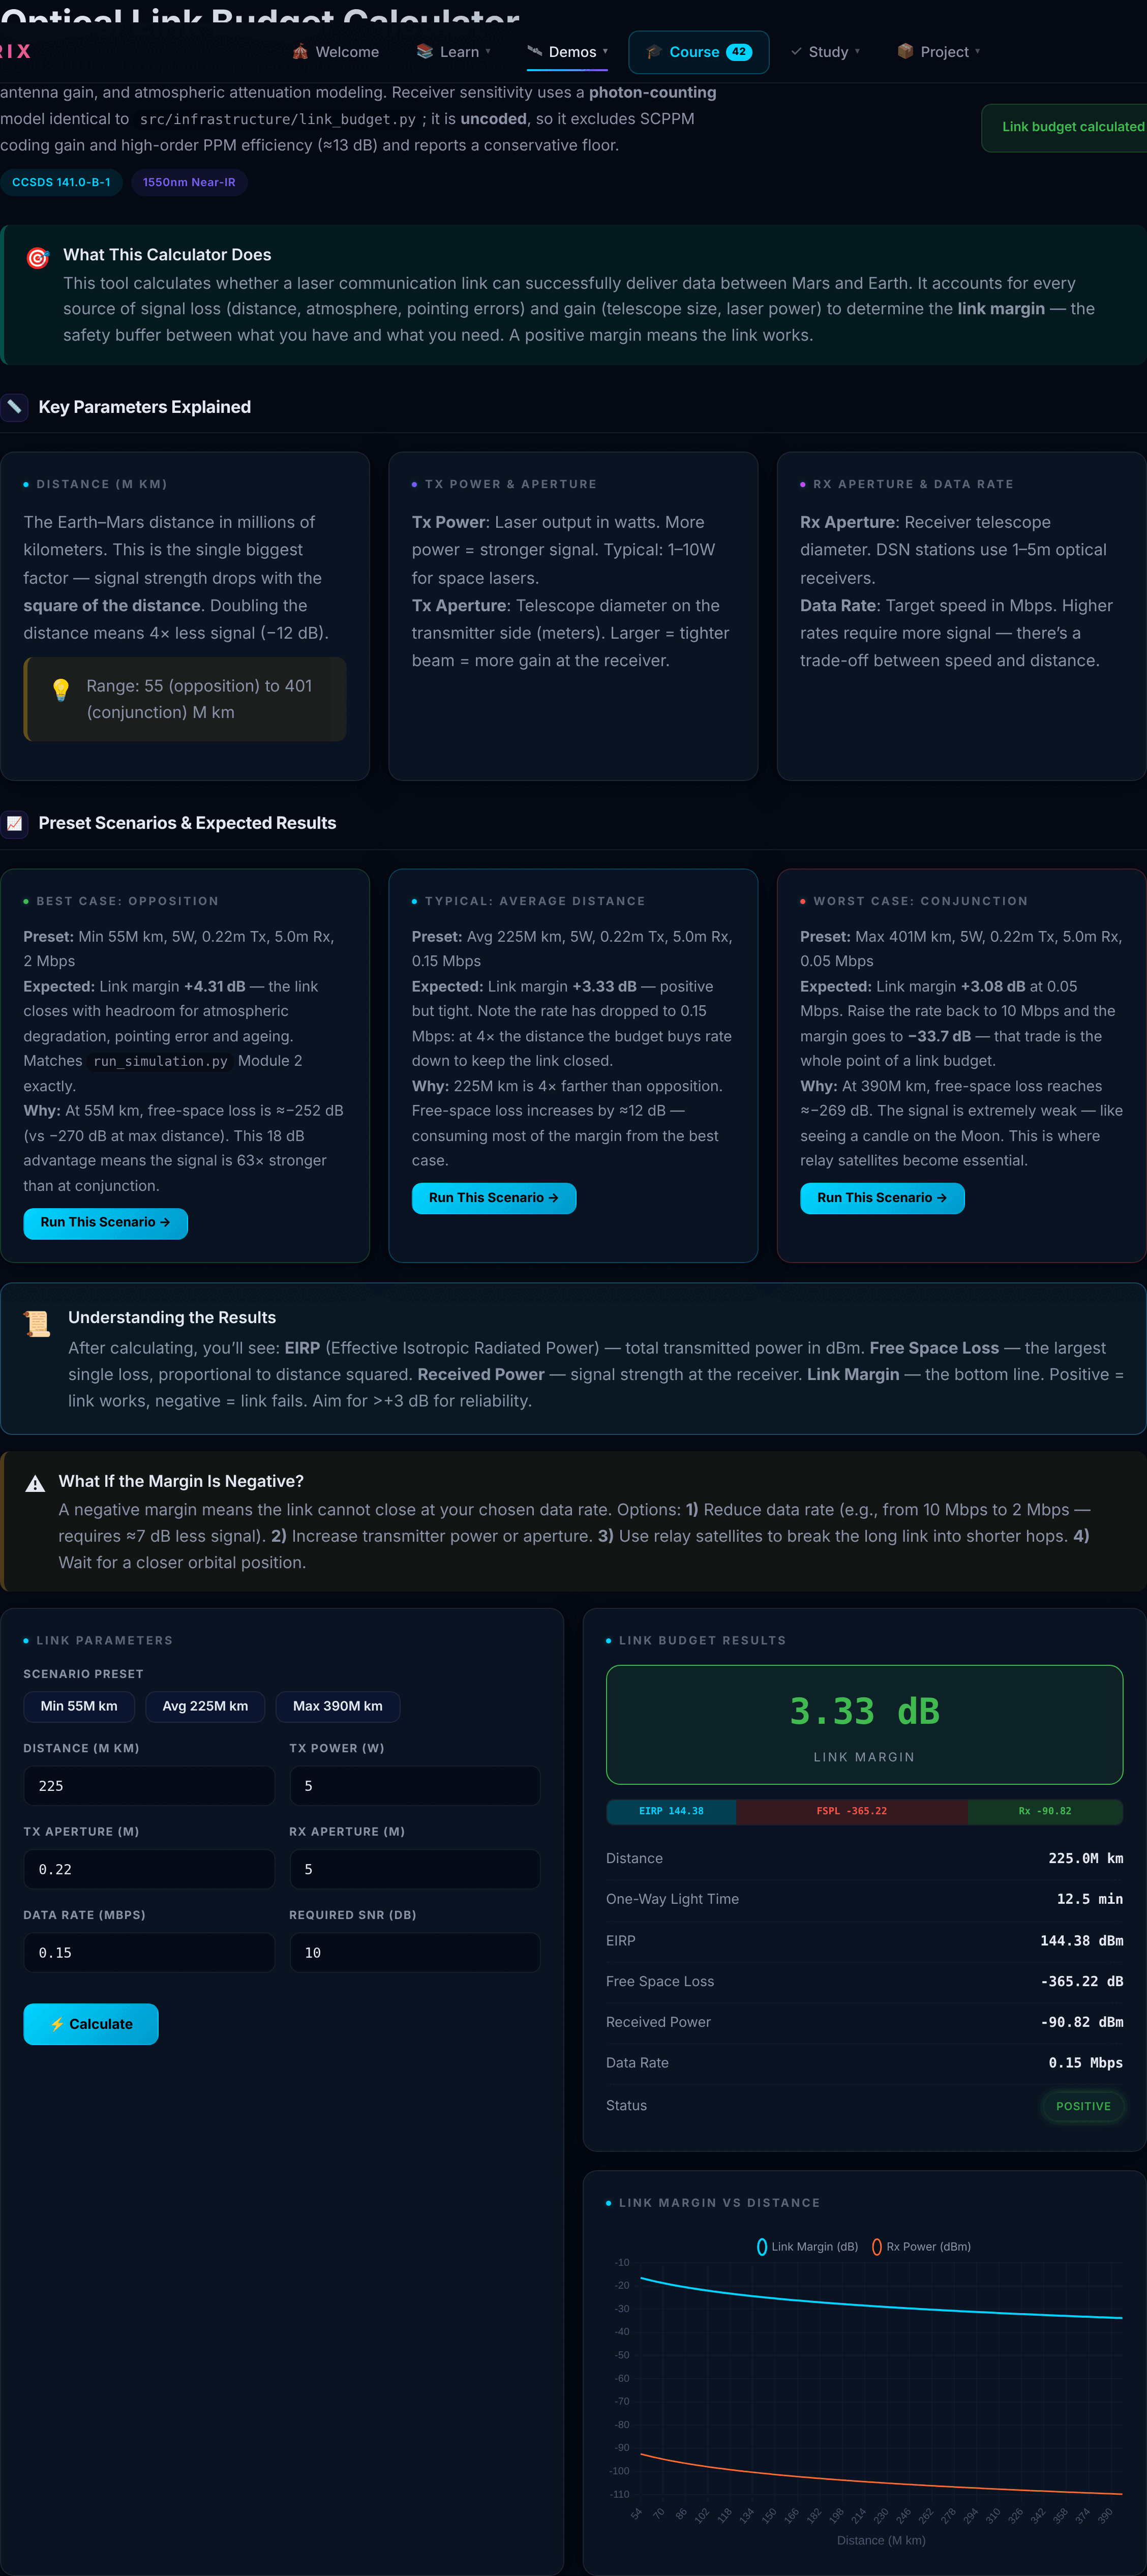Click the FSPL -365.22 bar segment
This screenshot has height=2576, width=1147.
[851, 1811]
